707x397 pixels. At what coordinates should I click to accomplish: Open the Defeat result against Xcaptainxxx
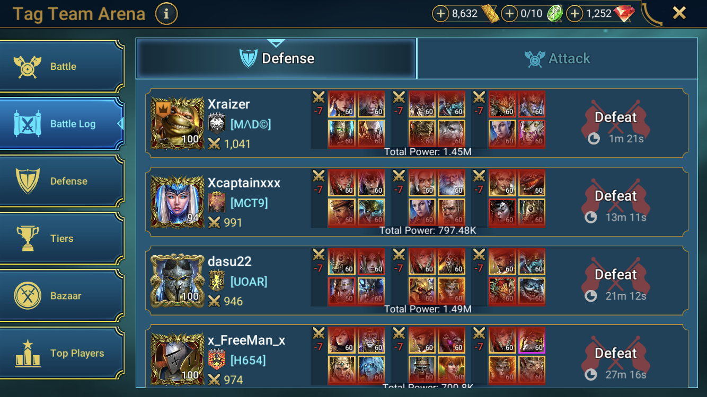pos(615,203)
